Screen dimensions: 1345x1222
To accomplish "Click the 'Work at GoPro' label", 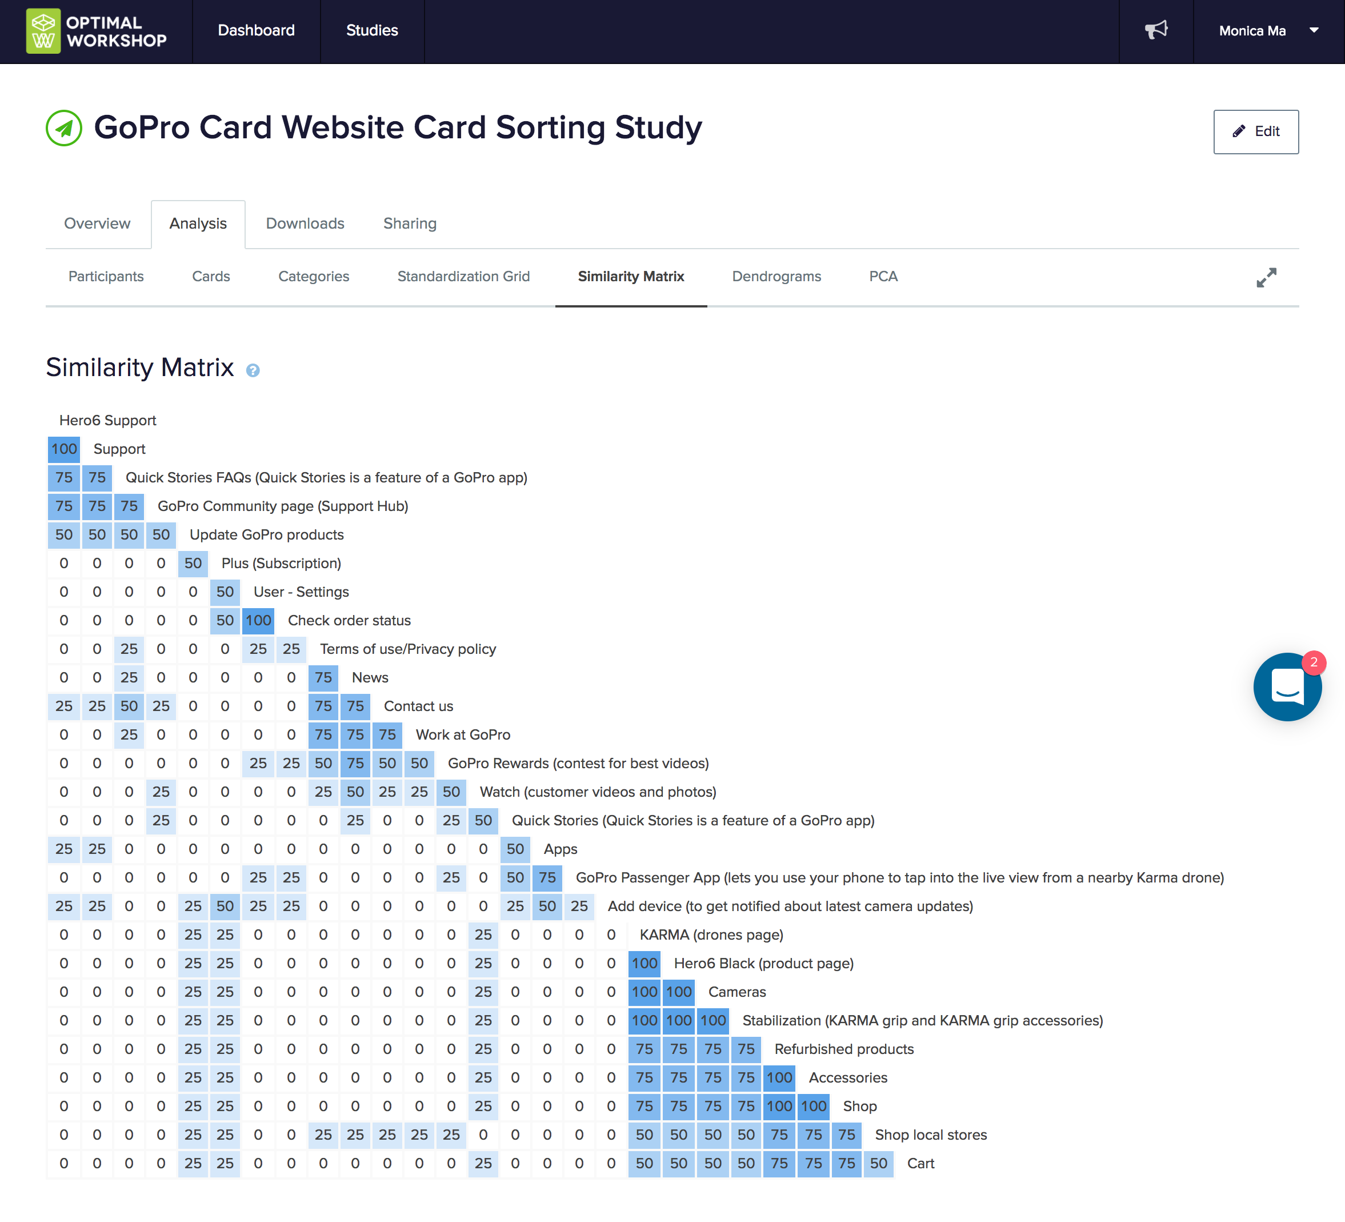I will pyautogui.click(x=463, y=735).
